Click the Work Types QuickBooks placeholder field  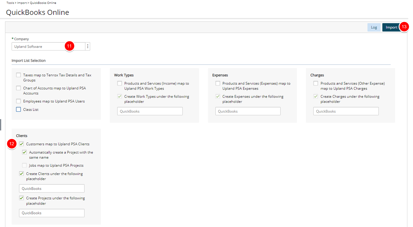pyautogui.click(x=150, y=111)
